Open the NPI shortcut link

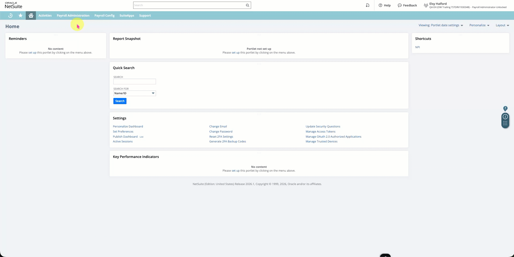pos(418,47)
